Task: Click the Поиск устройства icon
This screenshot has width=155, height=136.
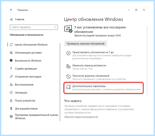Action: [x=11, y=101]
